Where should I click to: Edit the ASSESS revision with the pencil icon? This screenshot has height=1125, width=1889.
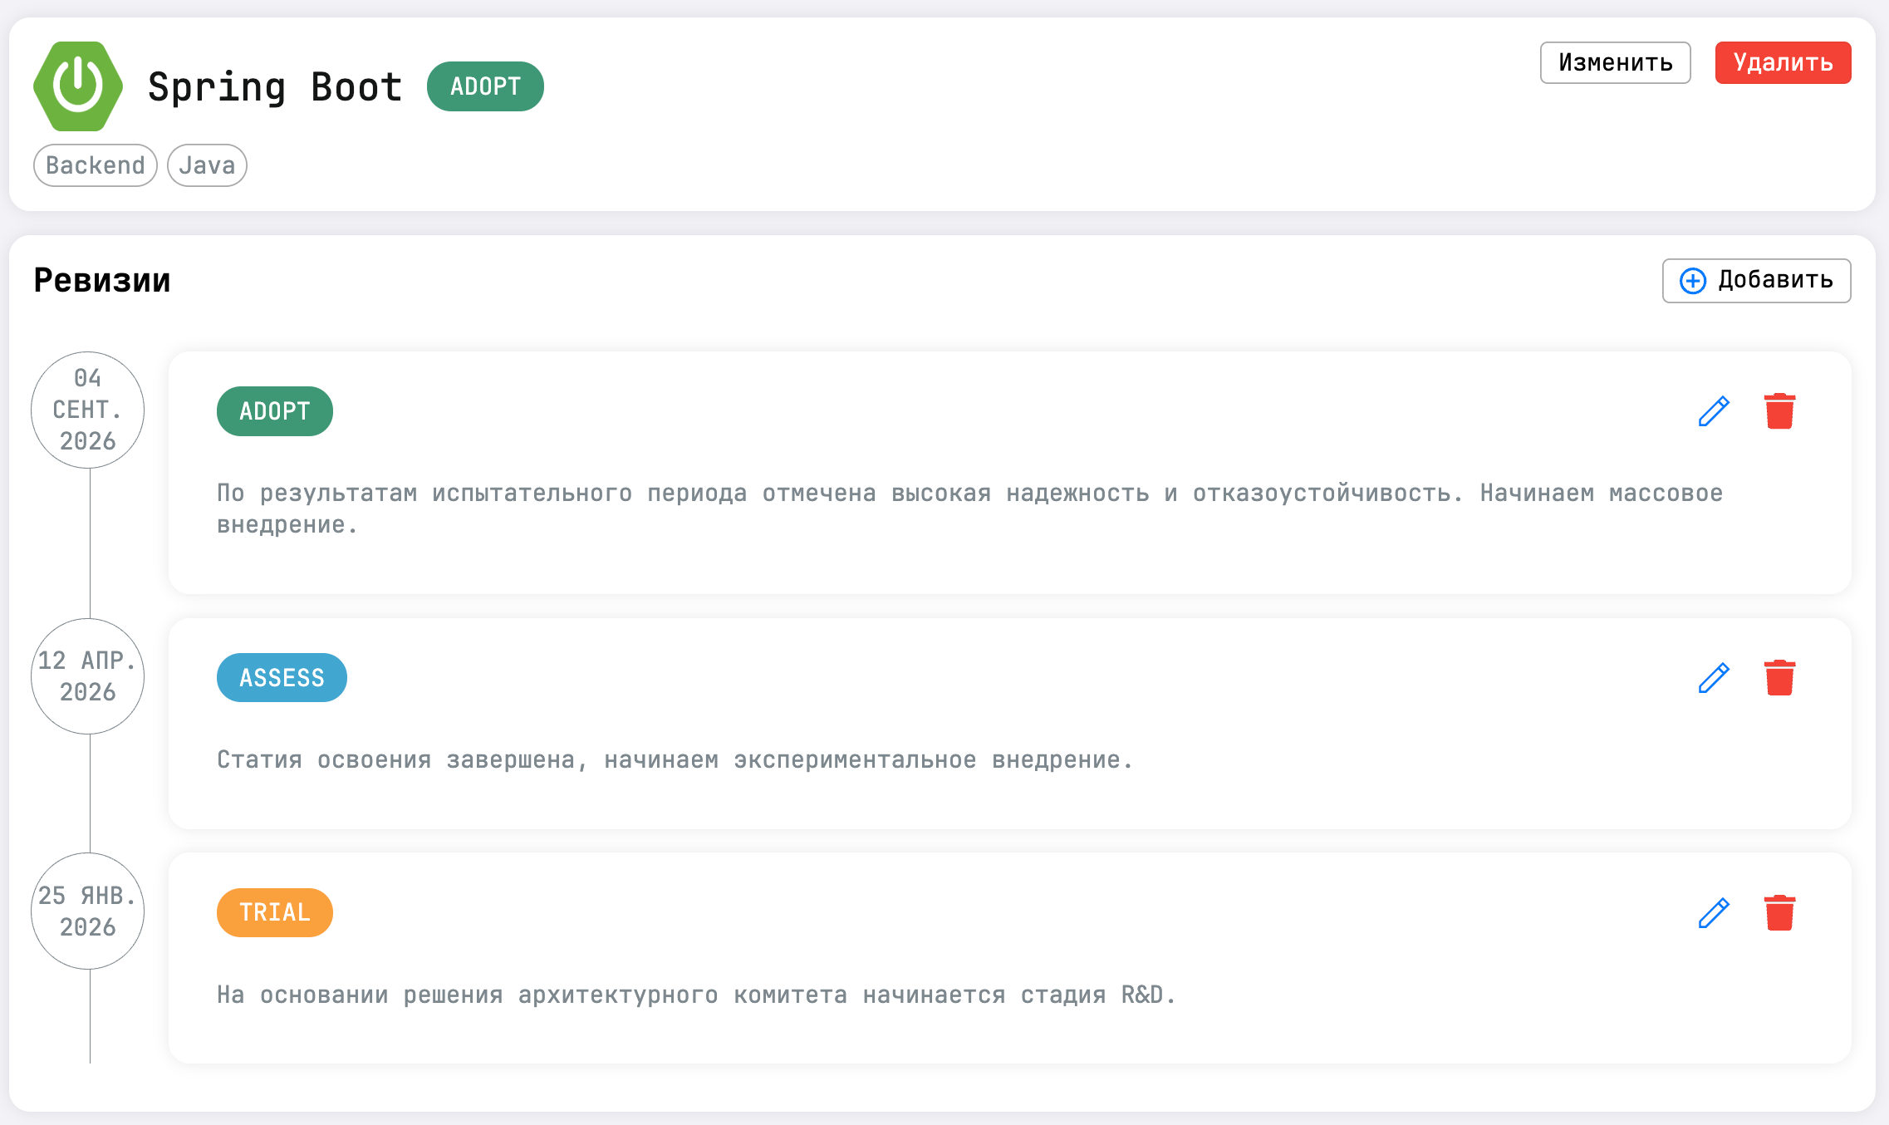1714,678
